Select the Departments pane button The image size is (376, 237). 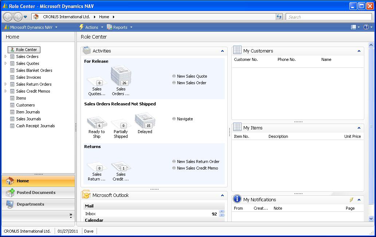point(38,205)
